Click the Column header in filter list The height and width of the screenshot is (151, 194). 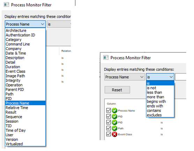[111, 104]
